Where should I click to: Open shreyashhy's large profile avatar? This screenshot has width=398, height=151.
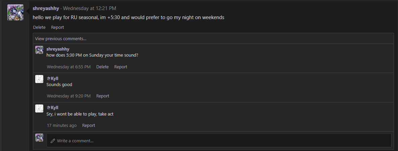pyautogui.click(x=15, y=12)
